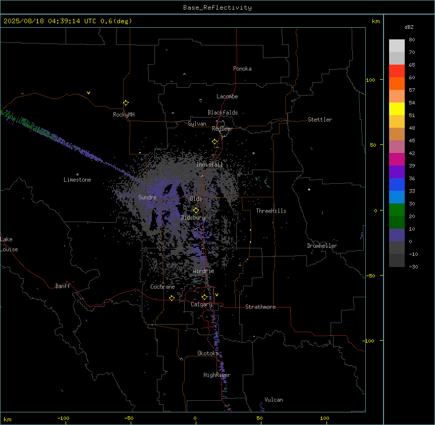
Task: Select the yellow diamond marker above Didsbury
Action: tap(196, 210)
